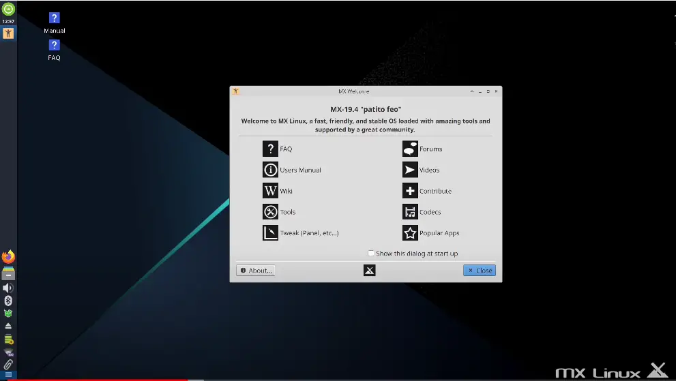Image resolution: width=676 pixels, height=381 pixels.
Task: Click the eject removable media icon
Action: click(8, 326)
